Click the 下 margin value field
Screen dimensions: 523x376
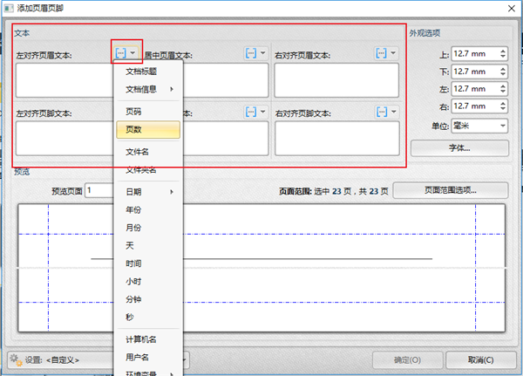tap(475, 72)
